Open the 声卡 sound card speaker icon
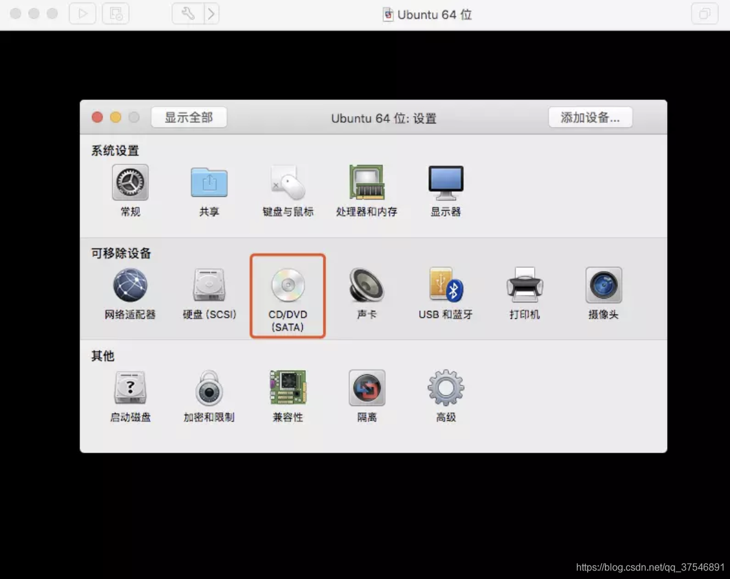Screen dimensions: 730x579 click(x=367, y=285)
